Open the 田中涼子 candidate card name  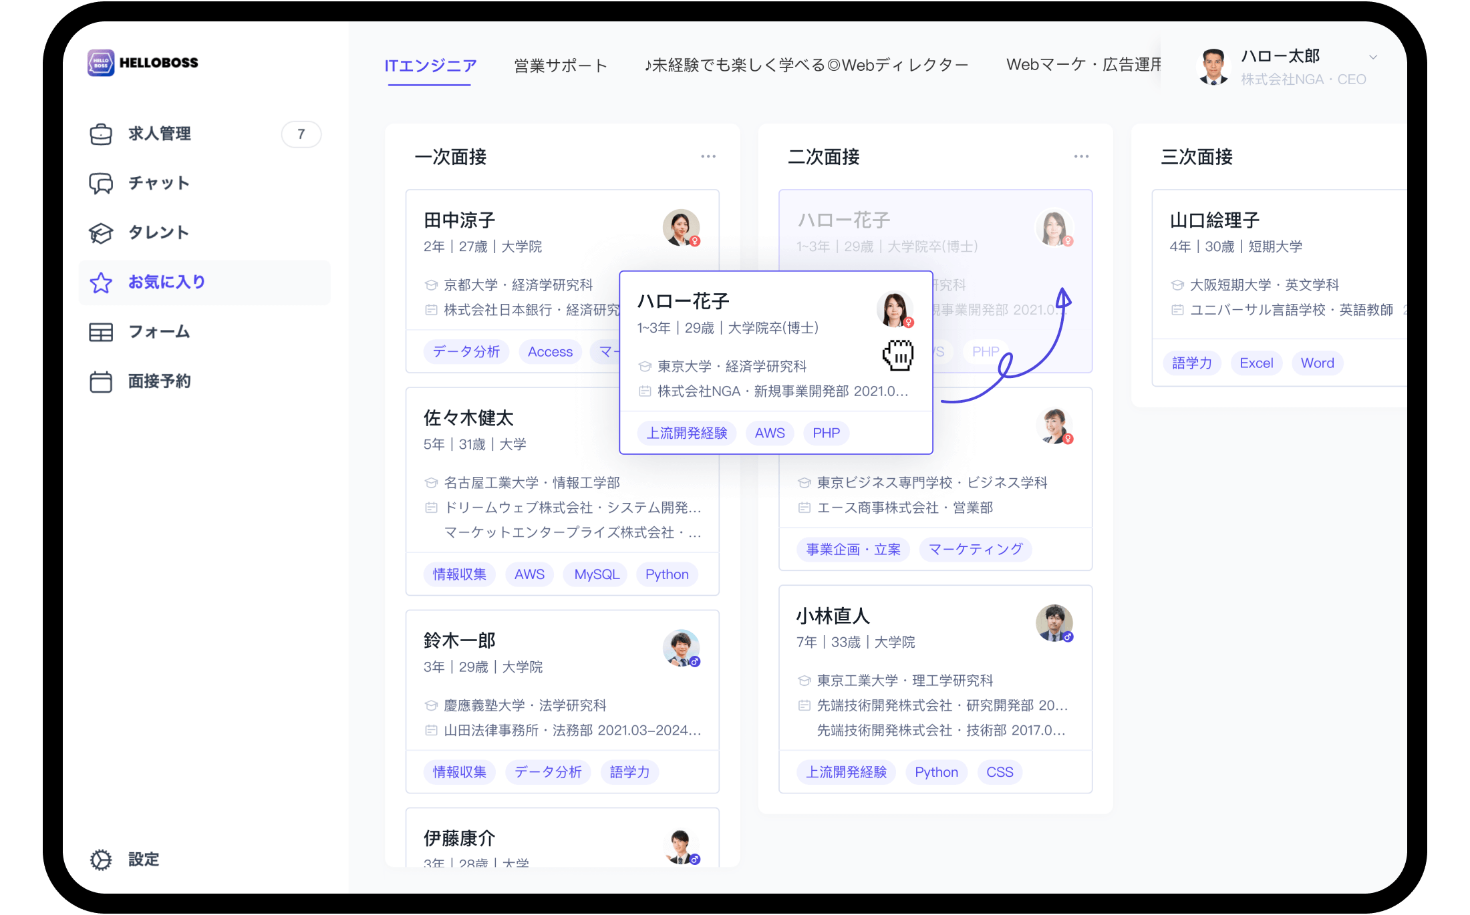pyautogui.click(x=460, y=220)
